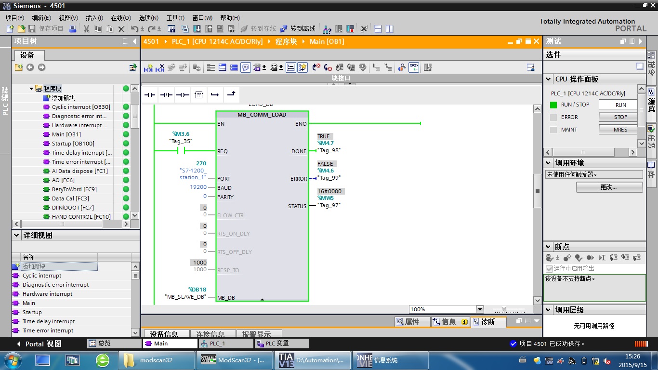Insert an empty box instruction
Screen dimensions: 658x370
(198, 95)
